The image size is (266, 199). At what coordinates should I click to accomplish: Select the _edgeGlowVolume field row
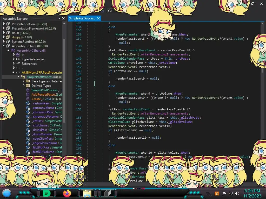[44, 143]
